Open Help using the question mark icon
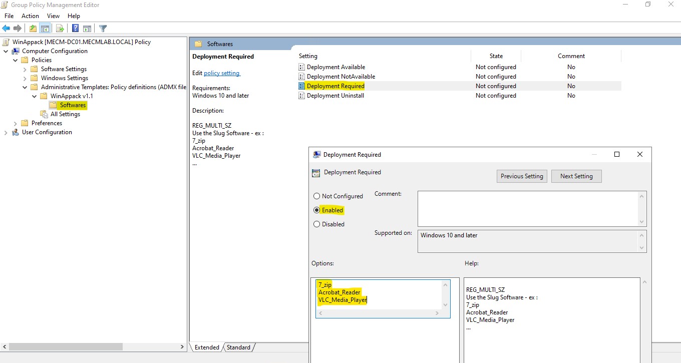Screen dimensions: 681x363 point(75,28)
